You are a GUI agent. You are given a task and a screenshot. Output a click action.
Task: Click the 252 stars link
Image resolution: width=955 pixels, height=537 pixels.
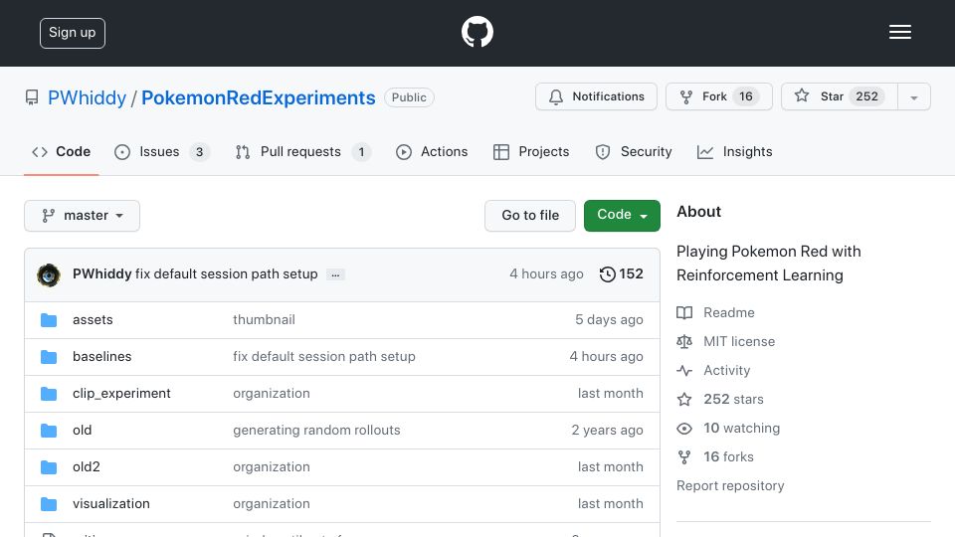pyautogui.click(x=733, y=400)
